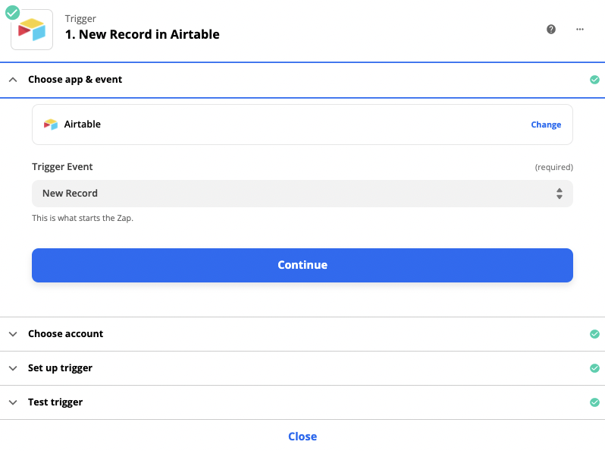Click the Trigger Event dropdown up-down arrows

coord(559,193)
